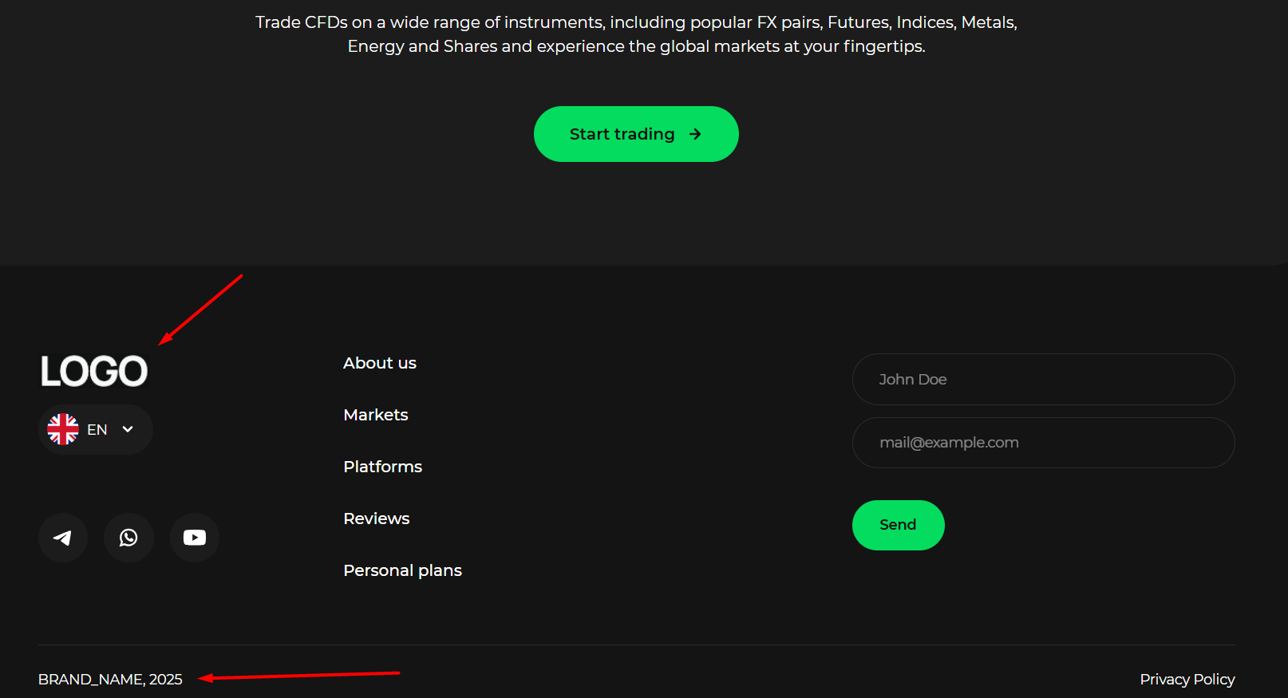
Task: Click the arrow icon on Start trading
Action: point(695,134)
